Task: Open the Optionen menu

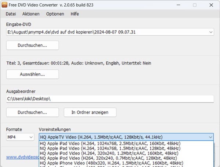Action: click(55, 14)
